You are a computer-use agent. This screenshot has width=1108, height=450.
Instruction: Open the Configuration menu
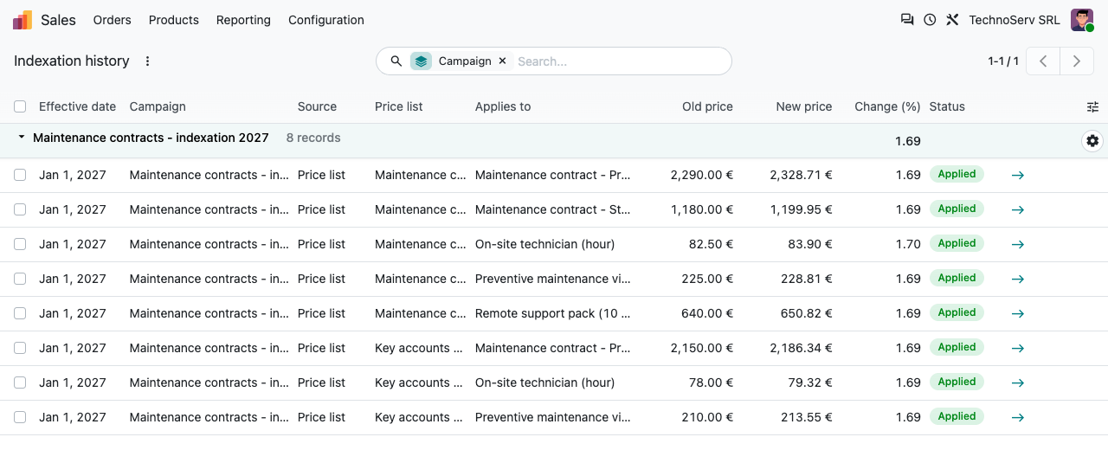326,20
